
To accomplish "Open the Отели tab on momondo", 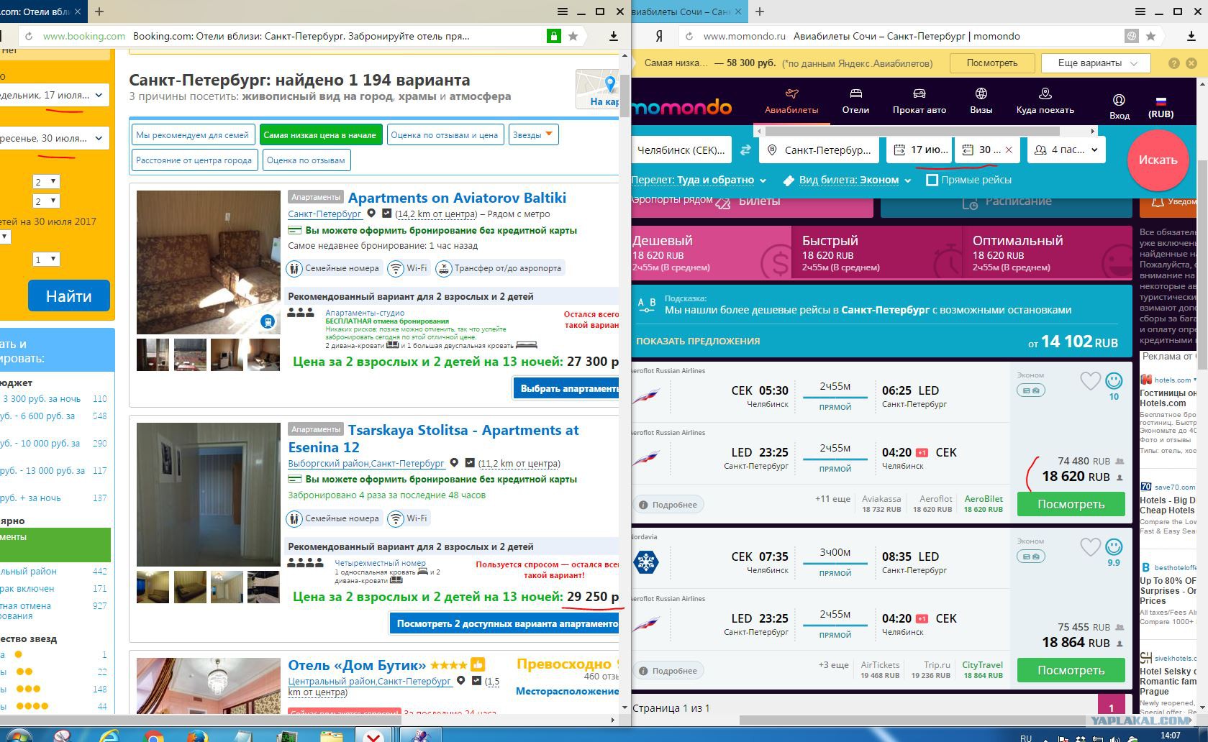I will (x=855, y=101).
